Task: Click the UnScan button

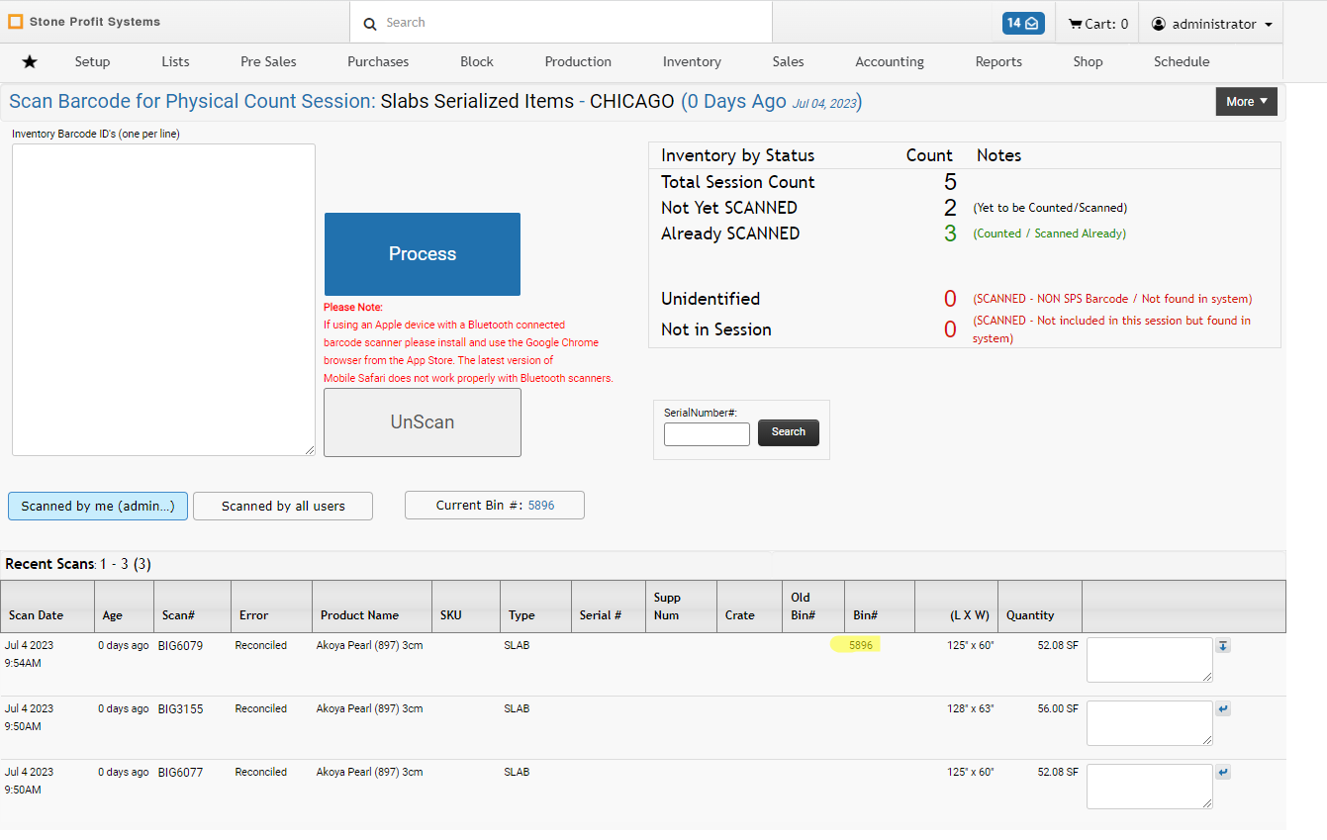Action: click(423, 422)
